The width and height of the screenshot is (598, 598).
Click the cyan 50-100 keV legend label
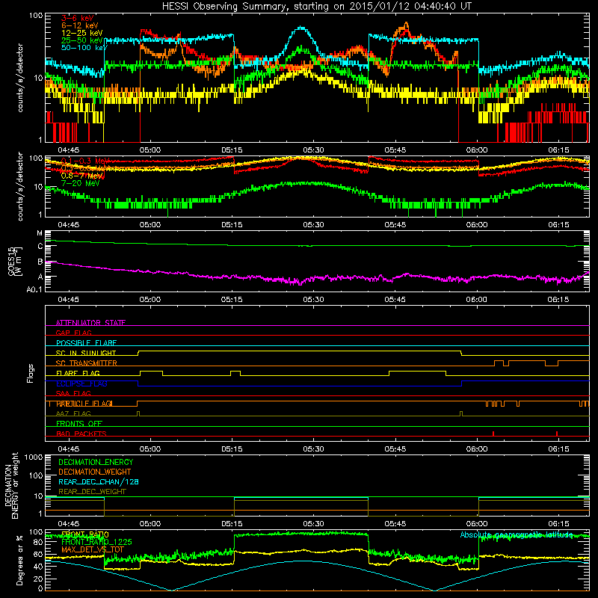coord(84,48)
